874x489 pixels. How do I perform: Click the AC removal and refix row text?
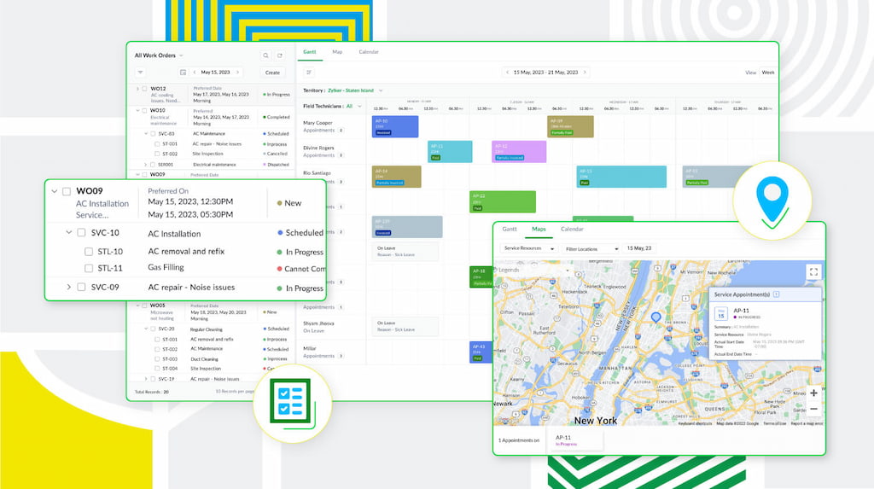click(x=186, y=252)
